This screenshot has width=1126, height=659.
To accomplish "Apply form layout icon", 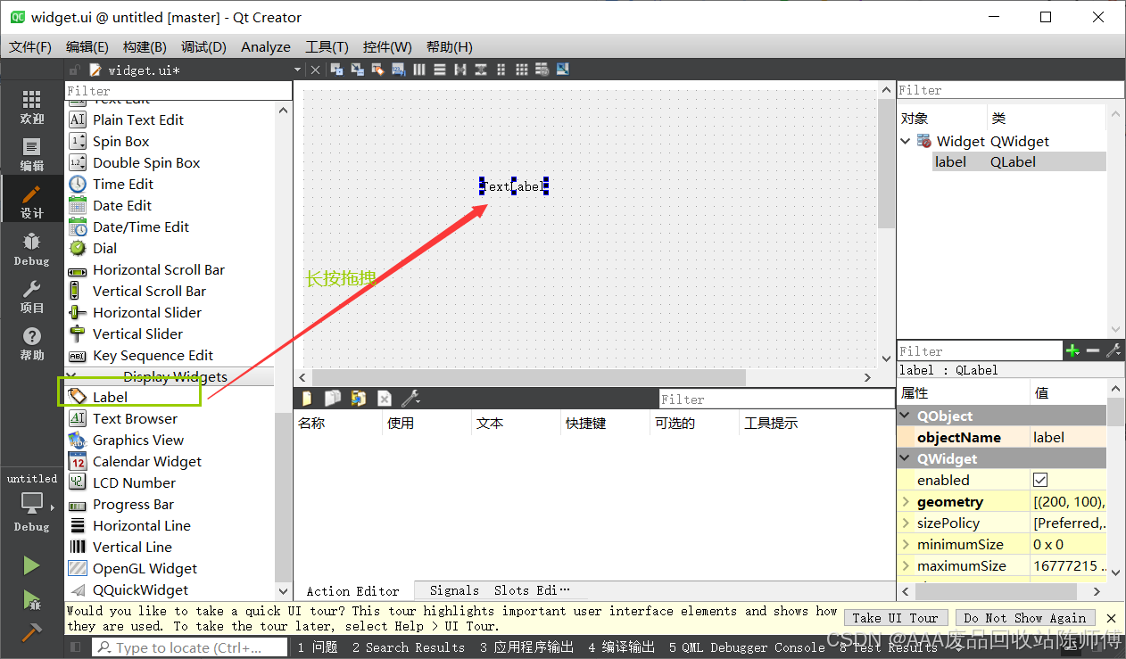I will pos(501,70).
